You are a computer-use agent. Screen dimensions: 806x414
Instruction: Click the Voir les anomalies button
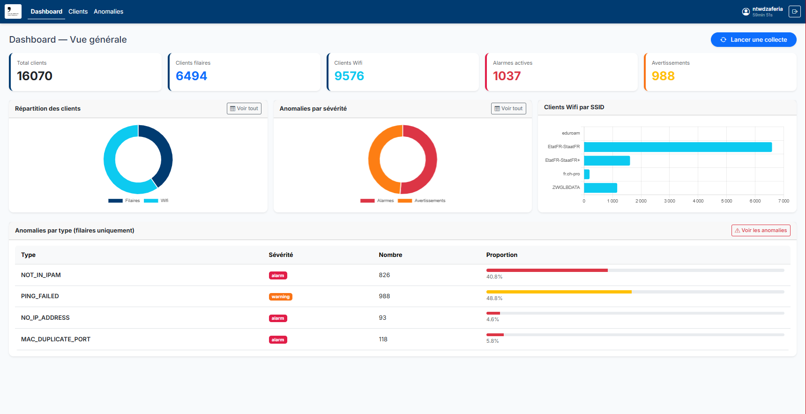tap(761, 231)
